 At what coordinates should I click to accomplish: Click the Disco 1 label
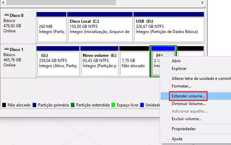click(17, 50)
